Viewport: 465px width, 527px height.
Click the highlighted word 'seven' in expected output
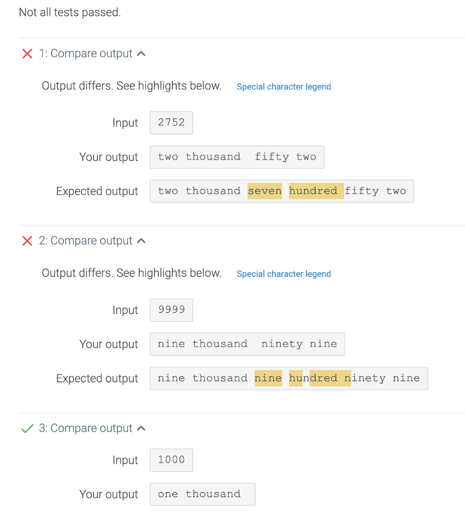pyautogui.click(x=264, y=191)
